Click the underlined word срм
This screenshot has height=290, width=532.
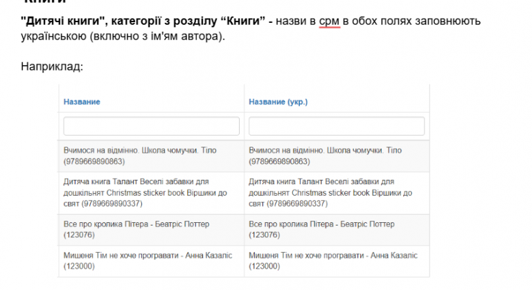[x=330, y=21]
